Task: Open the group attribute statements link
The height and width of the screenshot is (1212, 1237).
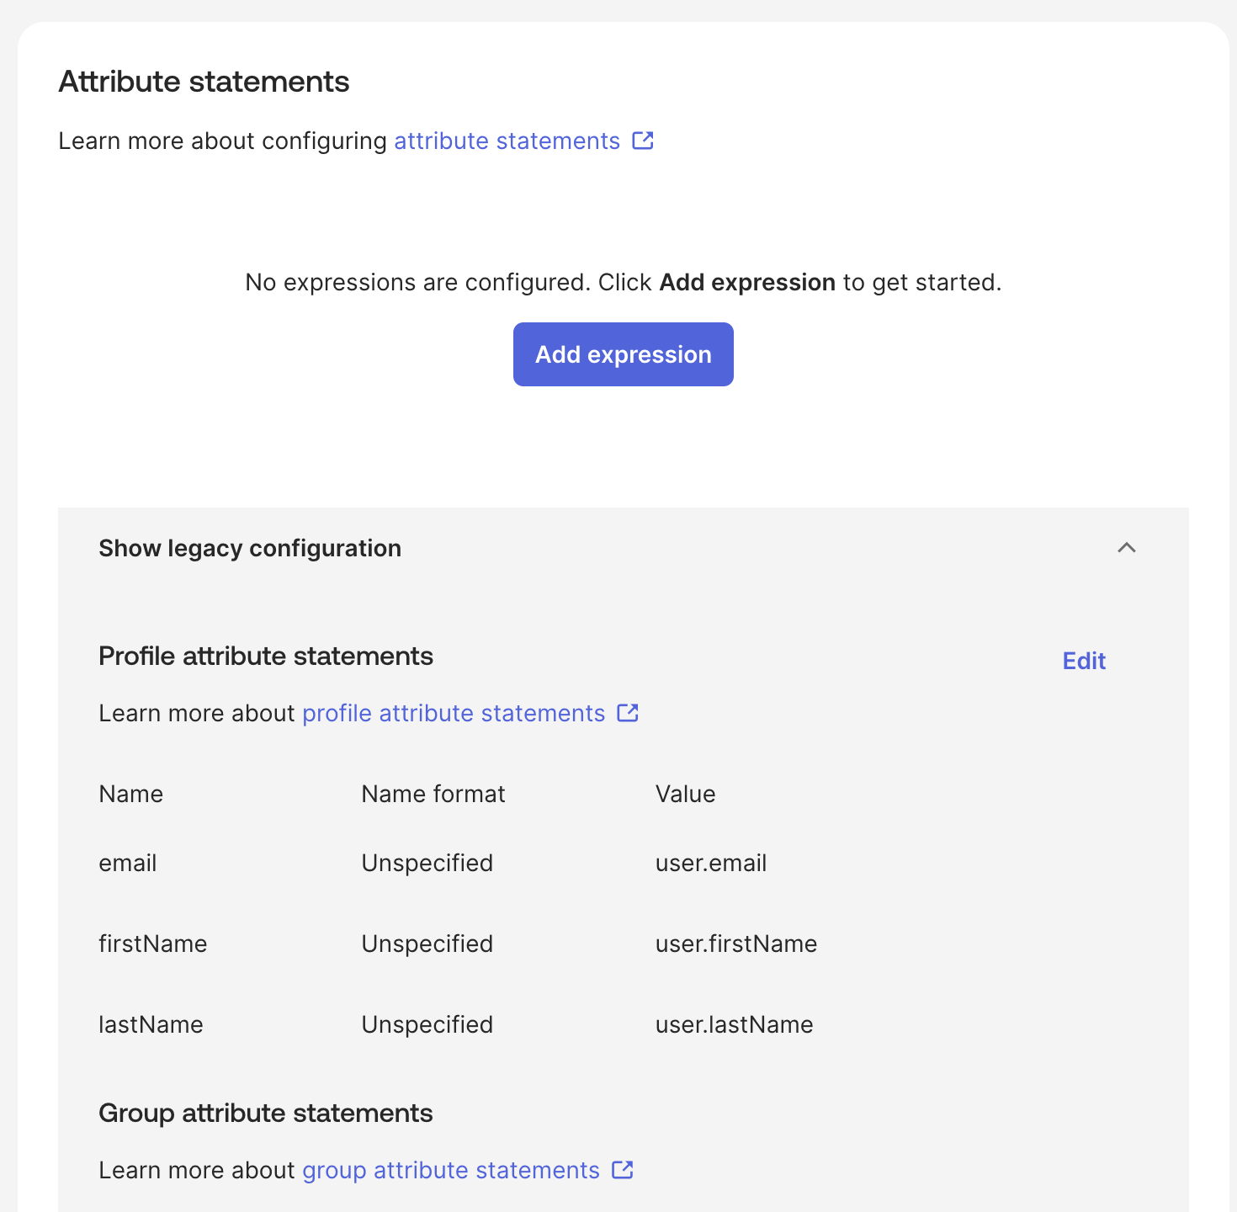Action: pos(451,1171)
